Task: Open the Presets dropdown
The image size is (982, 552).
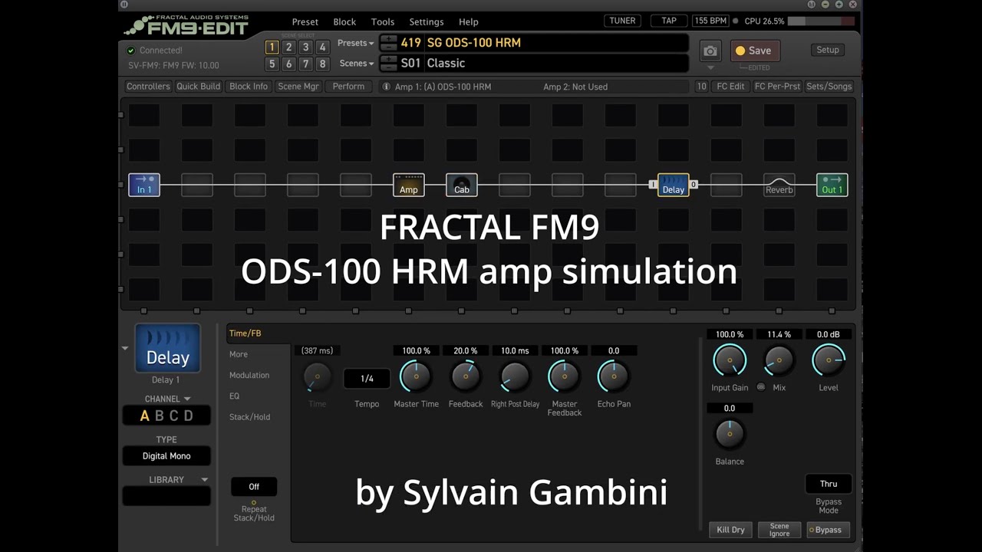Action: [356, 43]
